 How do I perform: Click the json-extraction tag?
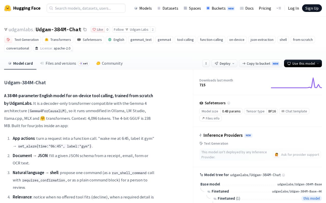pyautogui.click(x=262, y=40)
